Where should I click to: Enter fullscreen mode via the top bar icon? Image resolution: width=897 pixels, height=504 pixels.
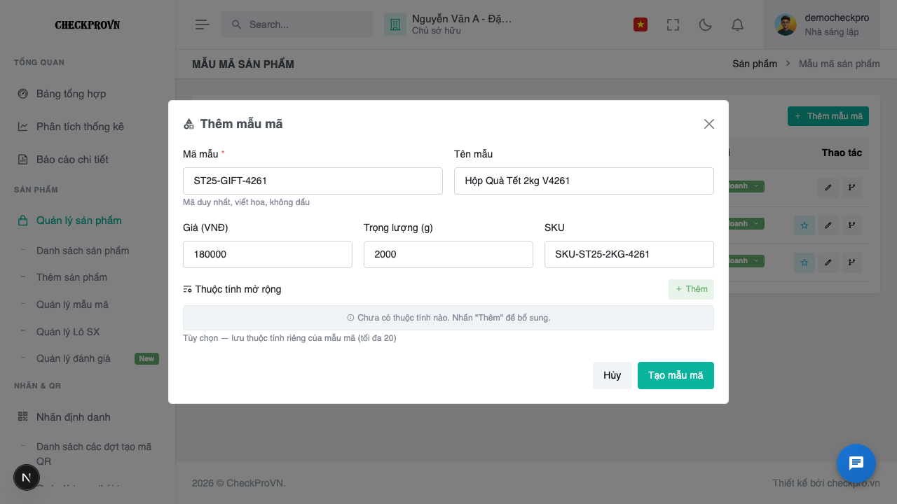point(673,24)
